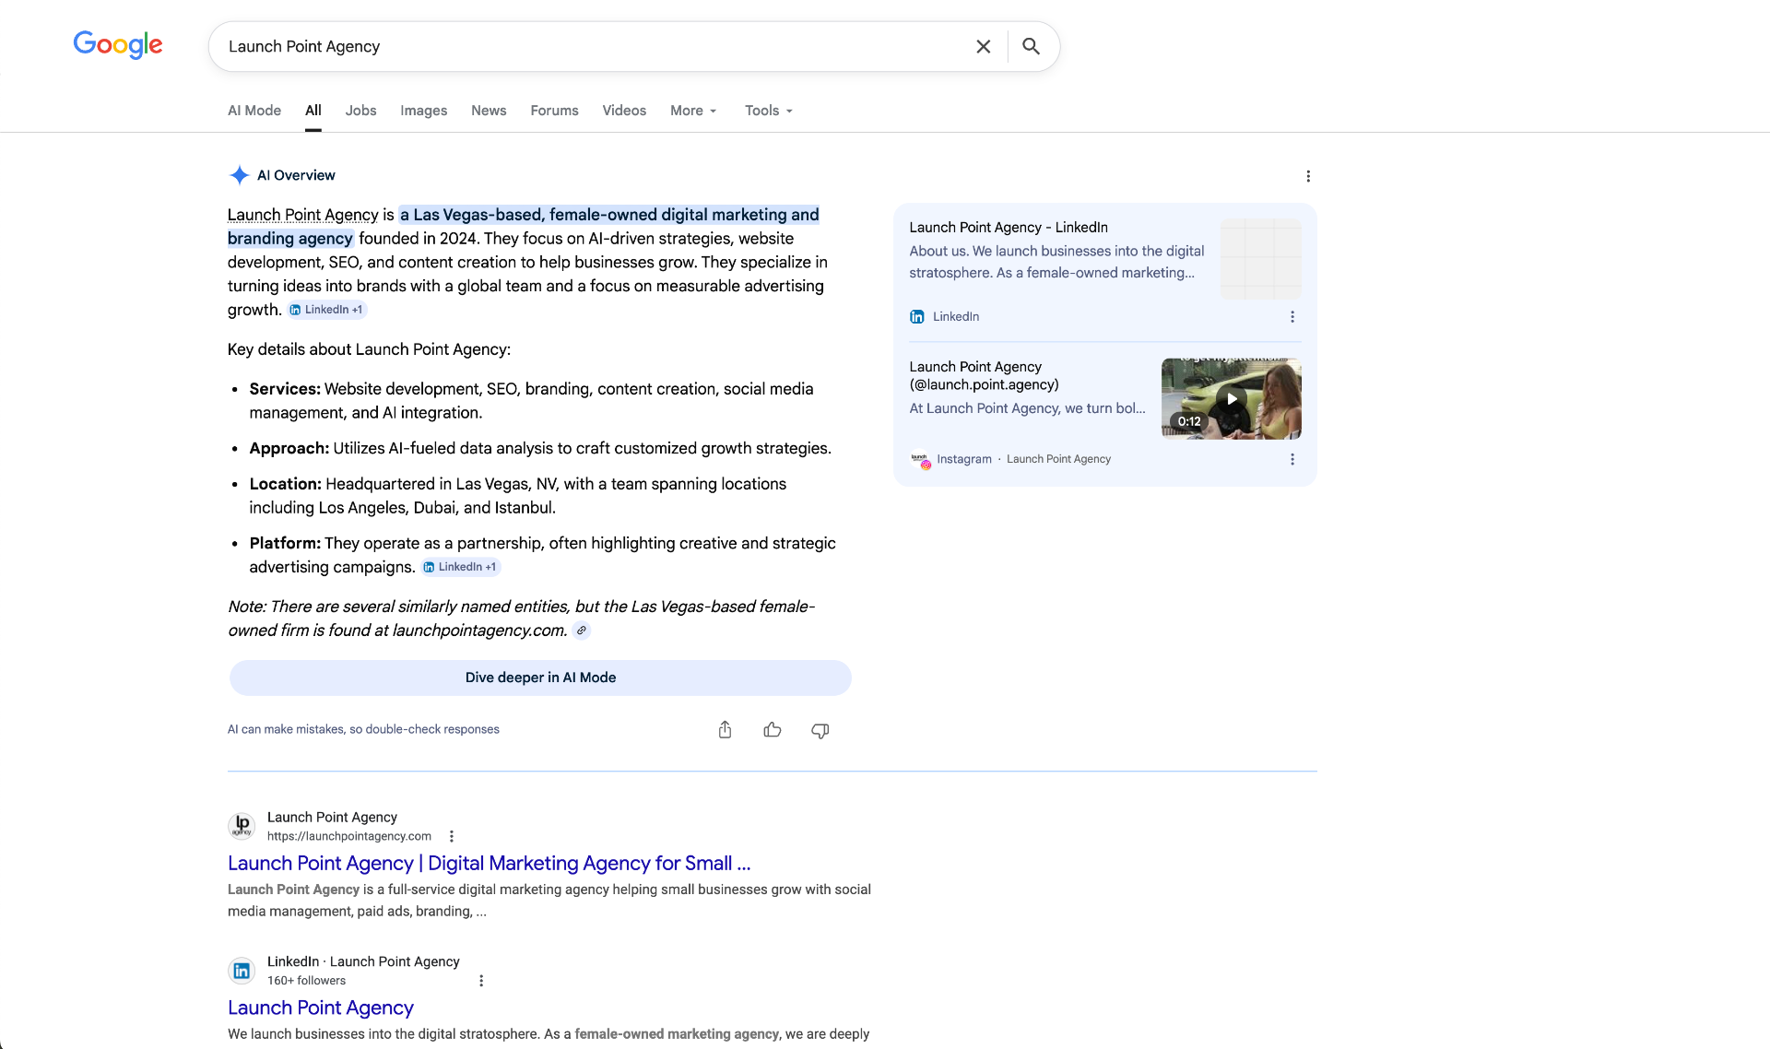Viewport: 1770px width, 1049px height.
Task: Click the LinkedIn logo in source card
Action: [x=917, y=316]
